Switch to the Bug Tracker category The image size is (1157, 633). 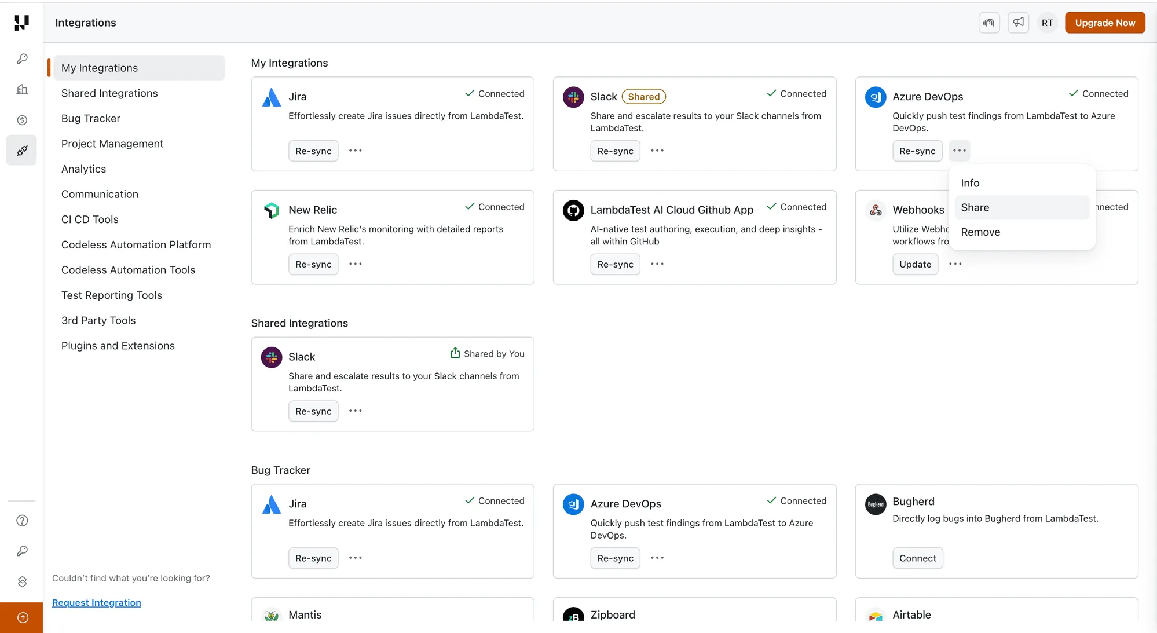139,118
